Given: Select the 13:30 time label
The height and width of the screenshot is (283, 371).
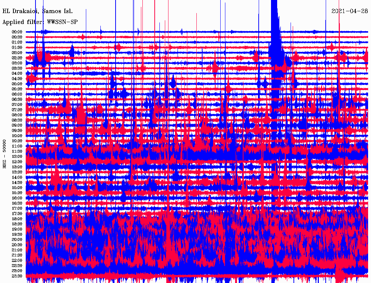Looking at the screenshot, I should coord(17,172).
